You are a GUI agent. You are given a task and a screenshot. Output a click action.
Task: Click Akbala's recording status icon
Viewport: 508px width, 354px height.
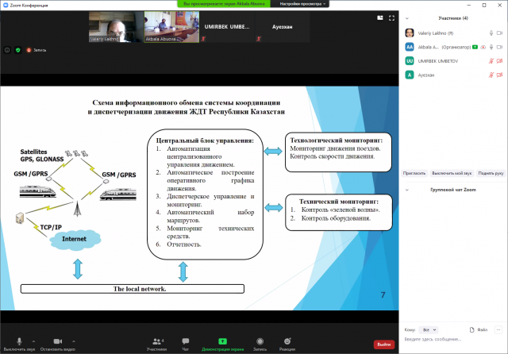483,47
